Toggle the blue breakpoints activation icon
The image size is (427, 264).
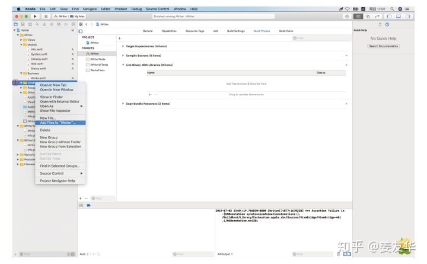(x=88, y=205)
